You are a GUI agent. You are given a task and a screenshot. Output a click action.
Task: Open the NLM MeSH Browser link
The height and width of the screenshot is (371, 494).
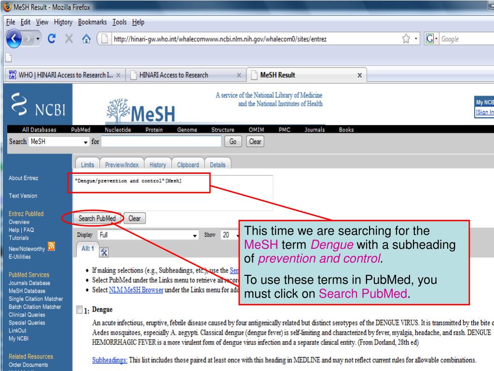tap(136, 290)
